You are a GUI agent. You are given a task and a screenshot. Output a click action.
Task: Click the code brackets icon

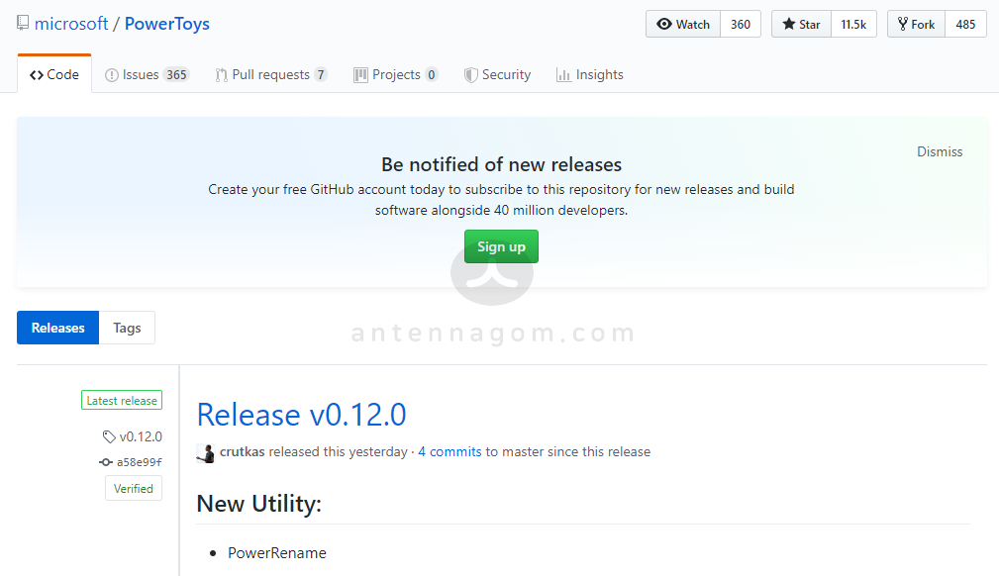37,75
